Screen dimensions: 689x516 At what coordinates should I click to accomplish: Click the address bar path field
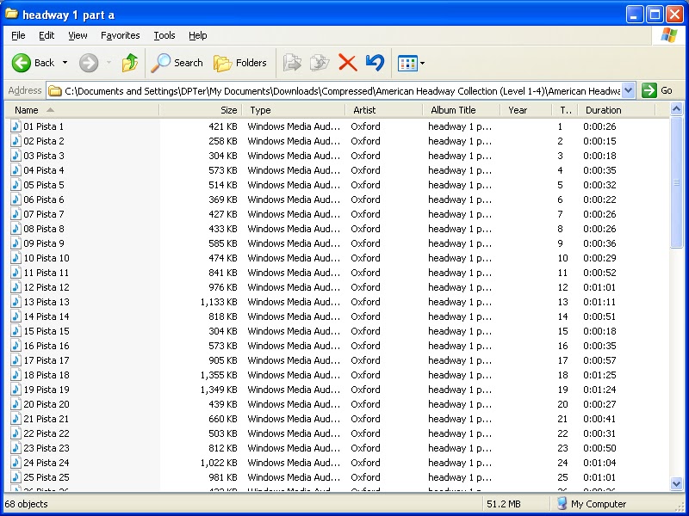(335, 91)
